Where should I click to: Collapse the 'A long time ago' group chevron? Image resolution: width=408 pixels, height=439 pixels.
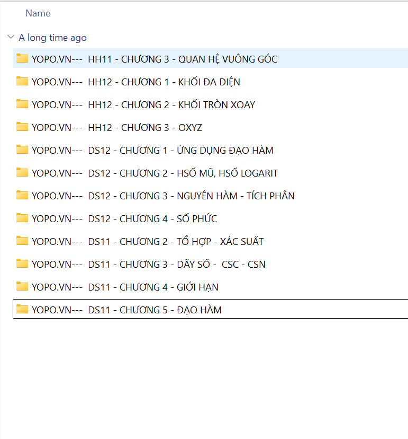(11, 37)
